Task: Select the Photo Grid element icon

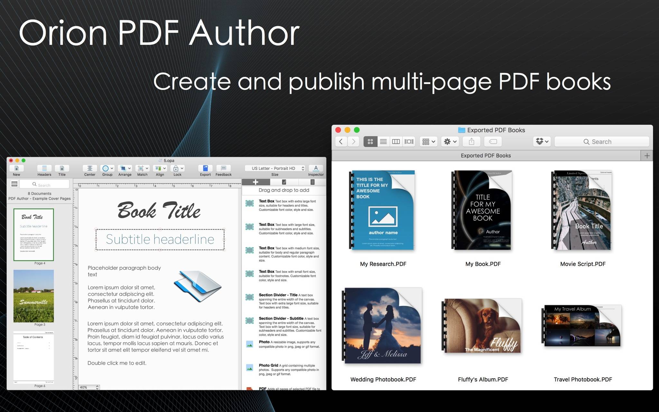Action: click(x=249, y=368)
